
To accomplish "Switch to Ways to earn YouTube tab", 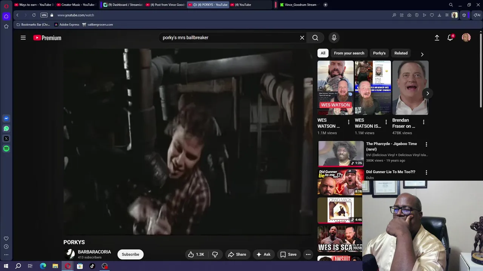I will click(34, 5).
